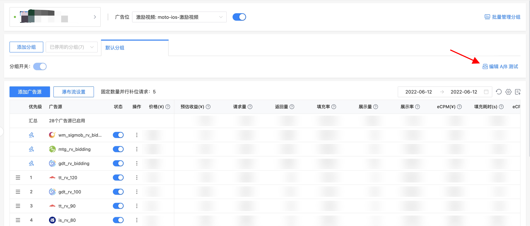The width and height of the screenshot is (530, 226).
Task: Click the help icon next to 填充率
Action: pyautogui.click(x=334, y=107)
